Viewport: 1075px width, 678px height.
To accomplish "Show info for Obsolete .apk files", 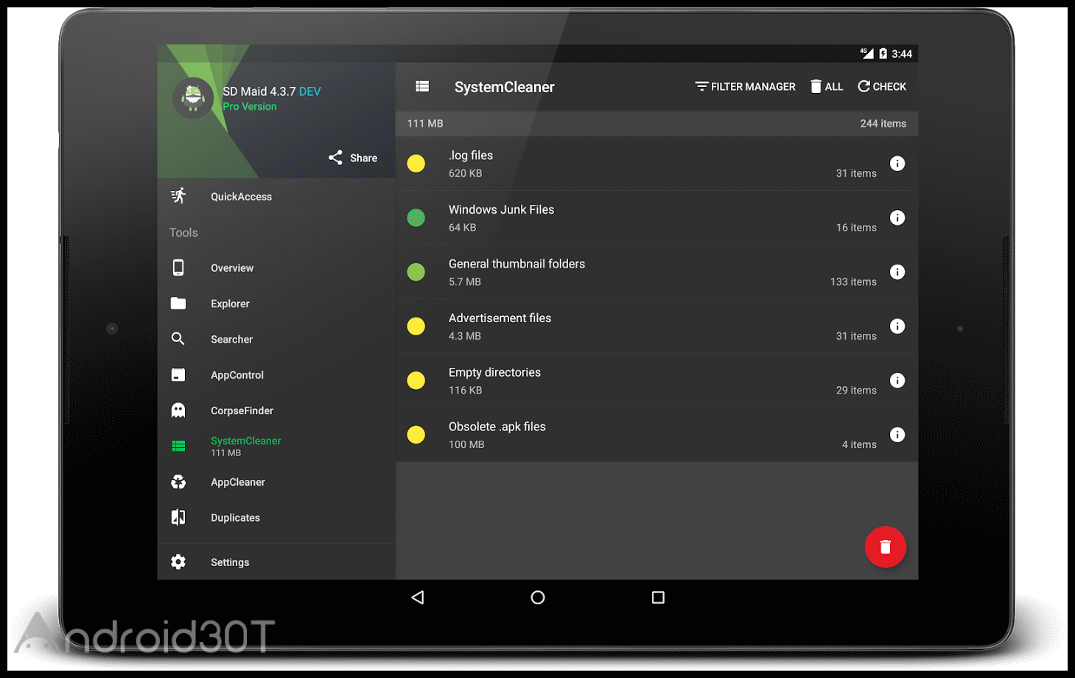I will pyautogui.click(x=897, y=435).
